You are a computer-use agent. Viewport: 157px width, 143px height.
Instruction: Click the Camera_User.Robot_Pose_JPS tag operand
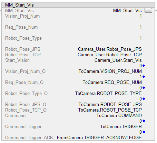point(110,49)
